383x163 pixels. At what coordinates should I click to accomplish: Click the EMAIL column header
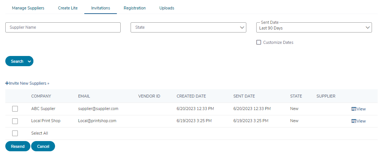(x=84, y=96)
